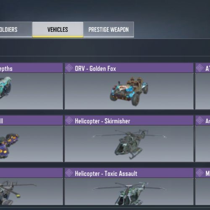Select the Toxic Assault helicopter preview image

129,193
